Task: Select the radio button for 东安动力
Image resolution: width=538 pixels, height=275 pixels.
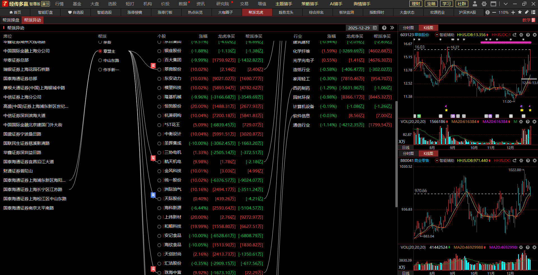Action: coord(159,79)
